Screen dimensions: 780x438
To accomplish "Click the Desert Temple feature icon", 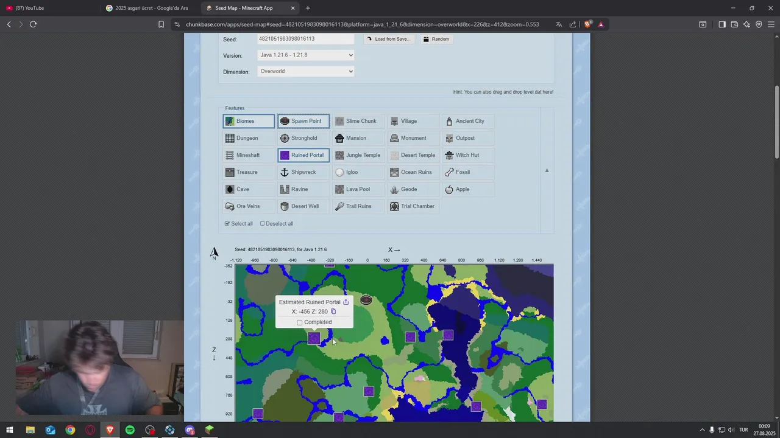I will point(394,155).
